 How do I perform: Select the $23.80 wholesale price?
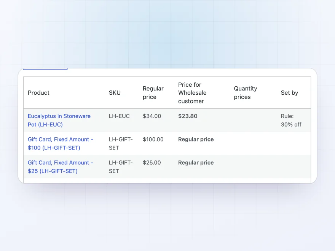point(188,116)
